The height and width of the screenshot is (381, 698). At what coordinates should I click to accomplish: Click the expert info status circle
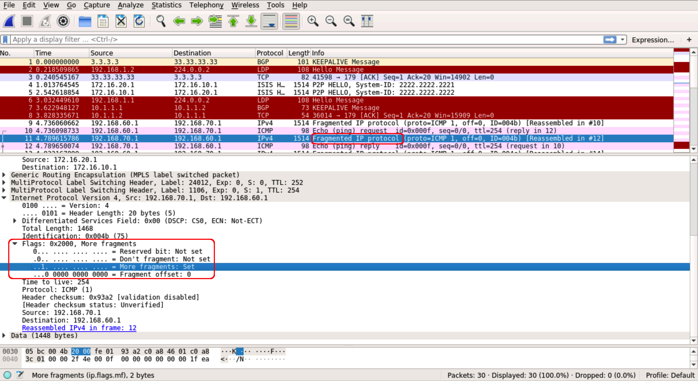(7, 375)
